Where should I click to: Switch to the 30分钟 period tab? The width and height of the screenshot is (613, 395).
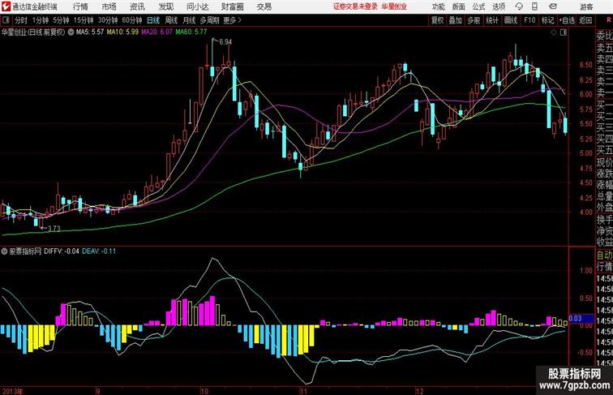pos(108,20)
